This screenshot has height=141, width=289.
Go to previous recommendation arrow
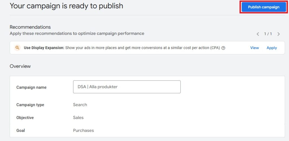tap(258, 34)
